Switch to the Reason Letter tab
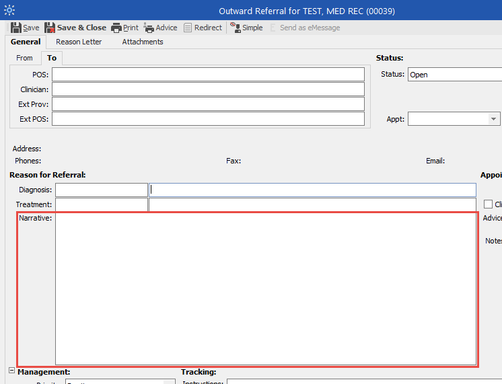The height and width of the screenshot is (384, 502). click(x=79, y=42)
